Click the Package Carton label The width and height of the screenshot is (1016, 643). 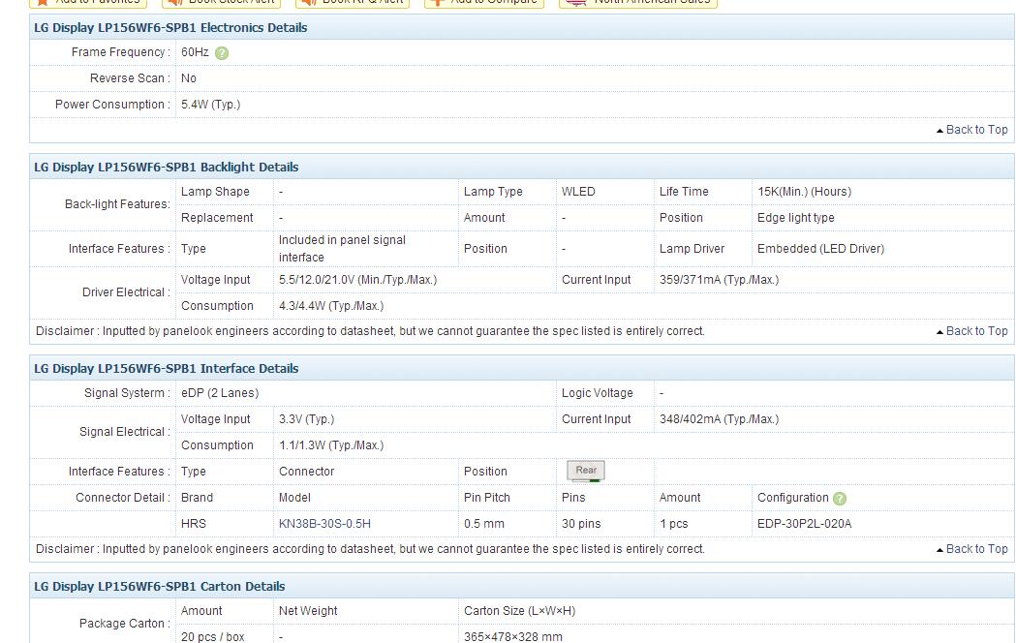tap(124, 623)
